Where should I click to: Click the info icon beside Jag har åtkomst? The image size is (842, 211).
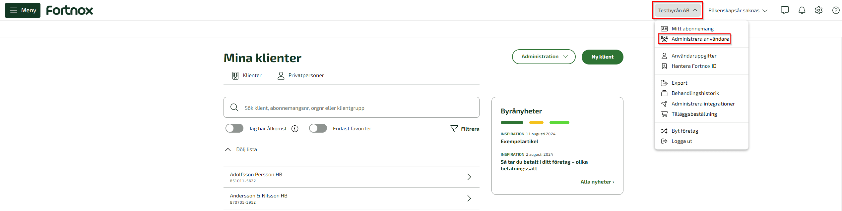(x=295, y=129)
